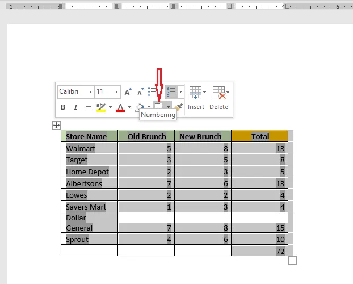Click the table move handle
This screenshot has height=284, width=353.
pos(56,125)
